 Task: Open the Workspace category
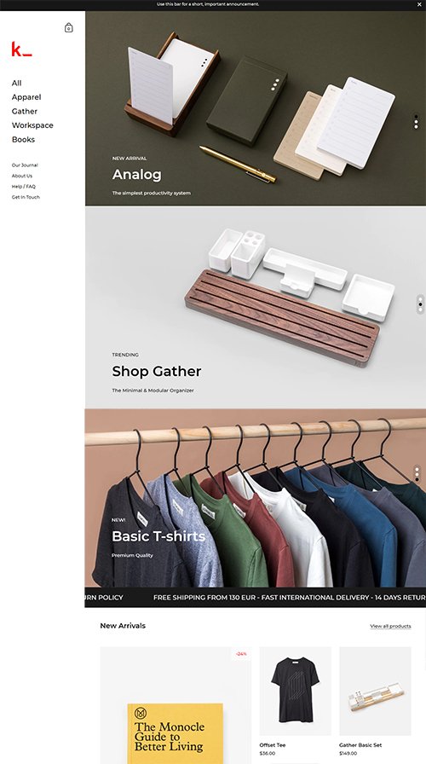pos(32,125)
